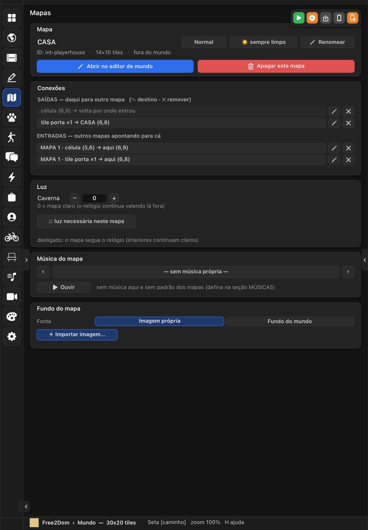Remove the 'tile porta ×1 → CASA' exit

[x=349, y=123]
